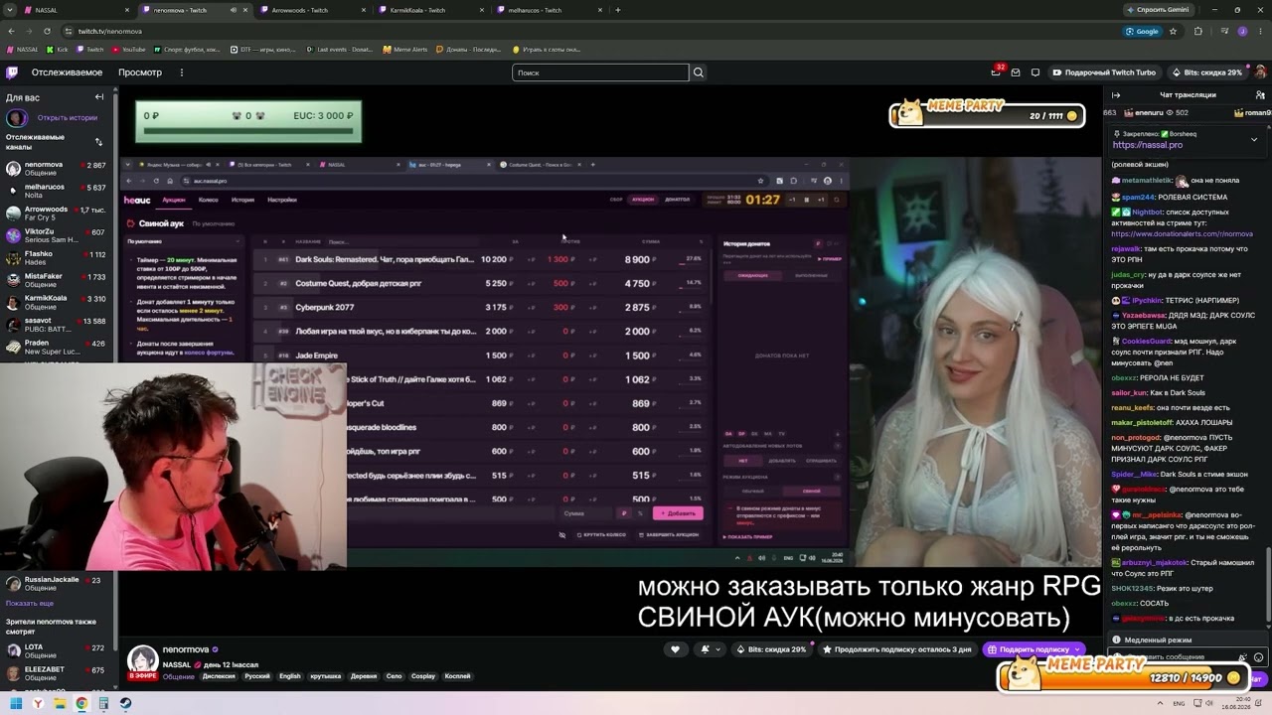This screenshot has width=1272, height=715.
Task: Launch Steam from the taskbar
Action: coord(125,703)
